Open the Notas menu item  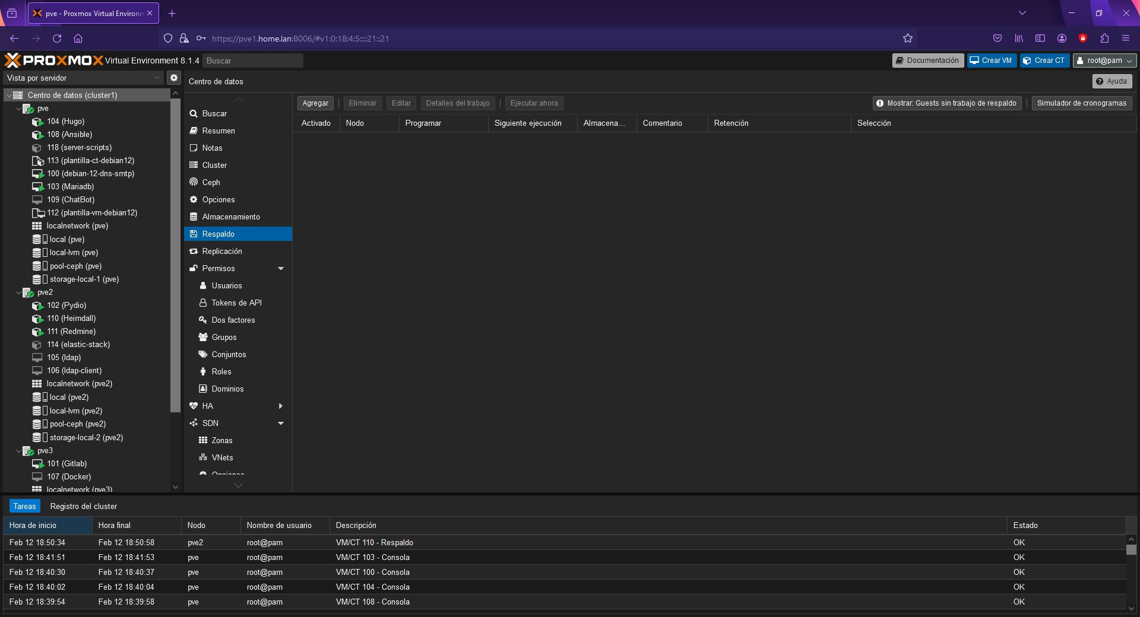(238, 148)
